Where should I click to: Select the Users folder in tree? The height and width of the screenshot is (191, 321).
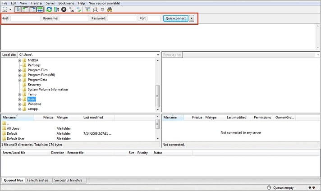coord(32,99)
